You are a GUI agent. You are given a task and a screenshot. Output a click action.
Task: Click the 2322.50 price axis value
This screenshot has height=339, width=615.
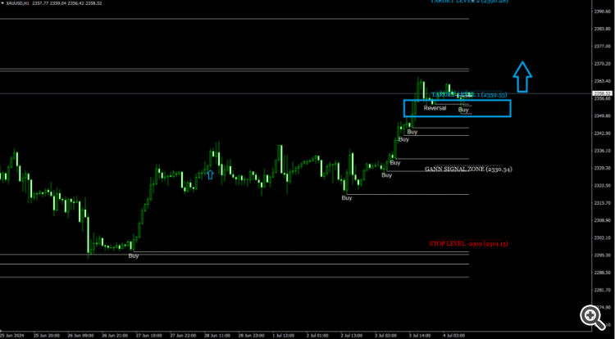(x=602, y=185)
